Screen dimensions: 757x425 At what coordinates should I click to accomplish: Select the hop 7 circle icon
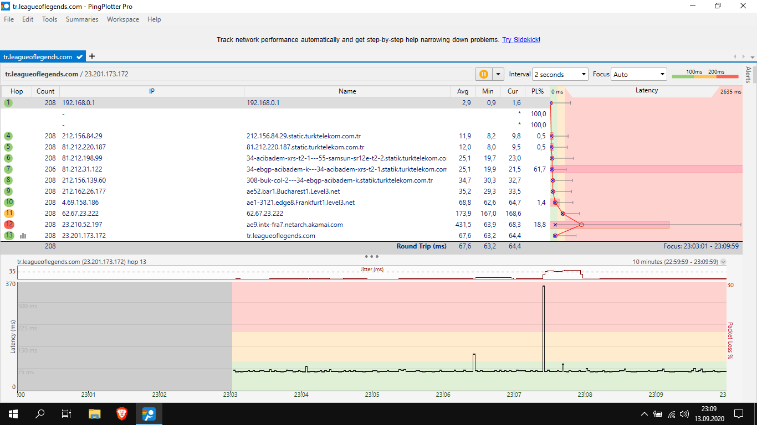coord(8,169)
